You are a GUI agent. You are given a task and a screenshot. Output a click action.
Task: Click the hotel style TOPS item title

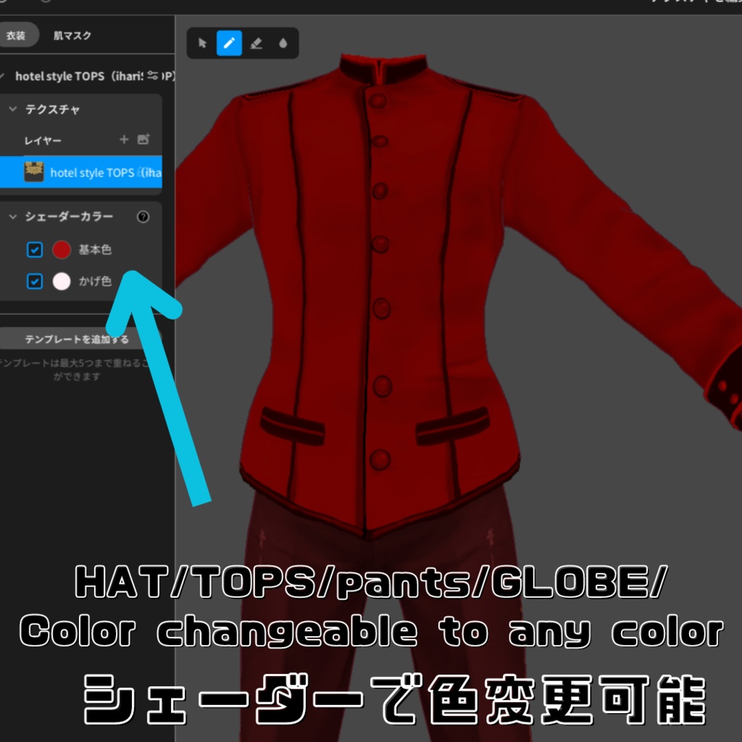[79, 76]
